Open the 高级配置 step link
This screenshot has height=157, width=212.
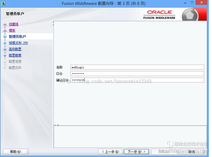15,49
